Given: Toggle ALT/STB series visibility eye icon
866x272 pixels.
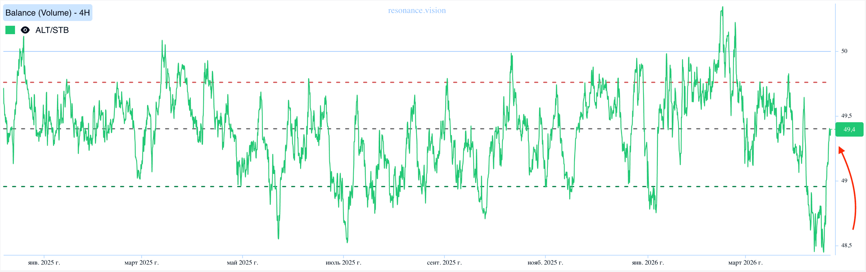Looking at the screenshot, I should pyautogui.click(x=25, y=30).
